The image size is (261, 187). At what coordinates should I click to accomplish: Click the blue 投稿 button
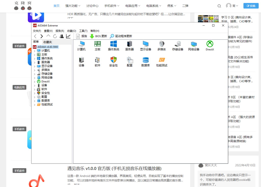251,6
